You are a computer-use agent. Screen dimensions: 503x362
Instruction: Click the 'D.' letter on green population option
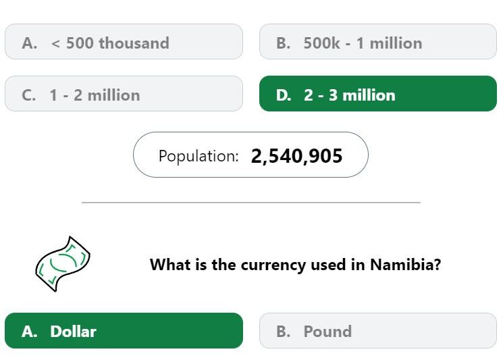(284, 95)
